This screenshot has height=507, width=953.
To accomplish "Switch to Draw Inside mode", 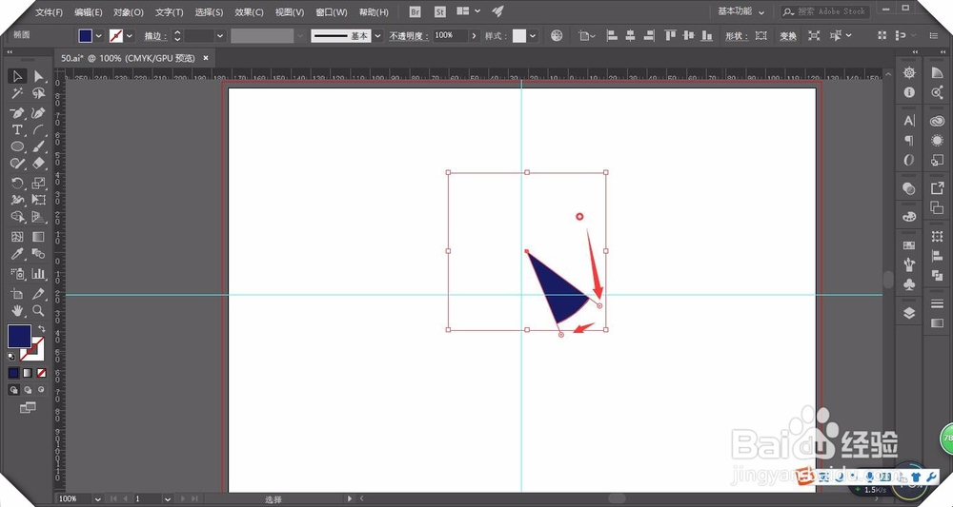I will point(41,389).
